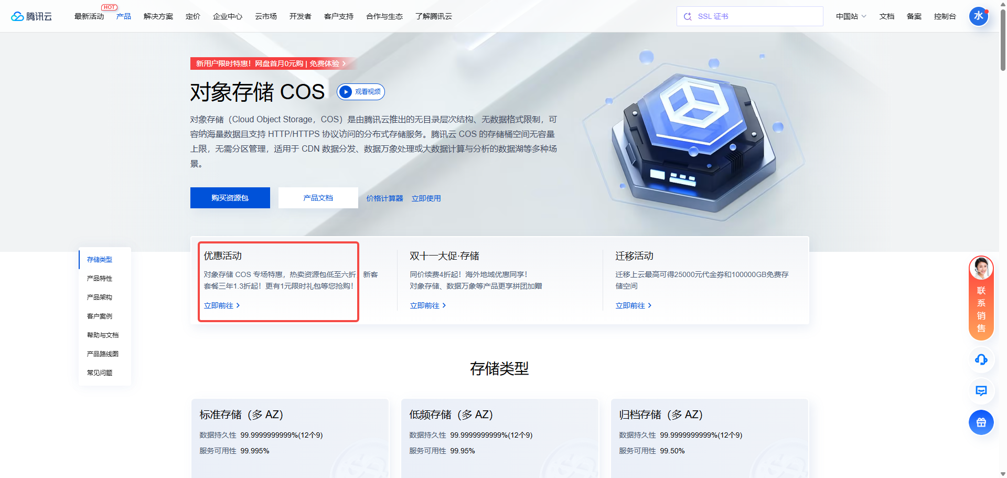
Task: Click the 购买资源包 button
Action: tap(230, 198)
